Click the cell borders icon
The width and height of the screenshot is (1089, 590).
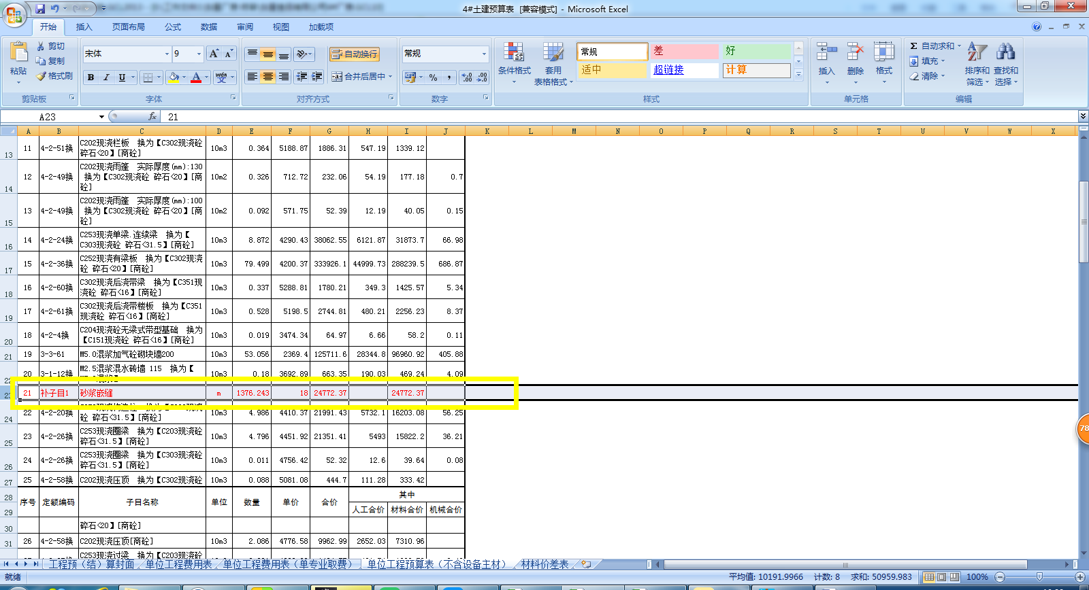pyautogui.click(x=148, y=77)
